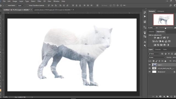Switch to the Histogram tab
Viewport: 176px width, 99px height.
[x=161, y=11]
